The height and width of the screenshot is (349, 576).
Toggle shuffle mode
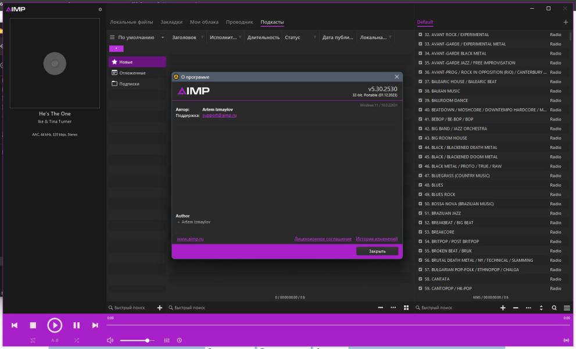coord(76,340)
